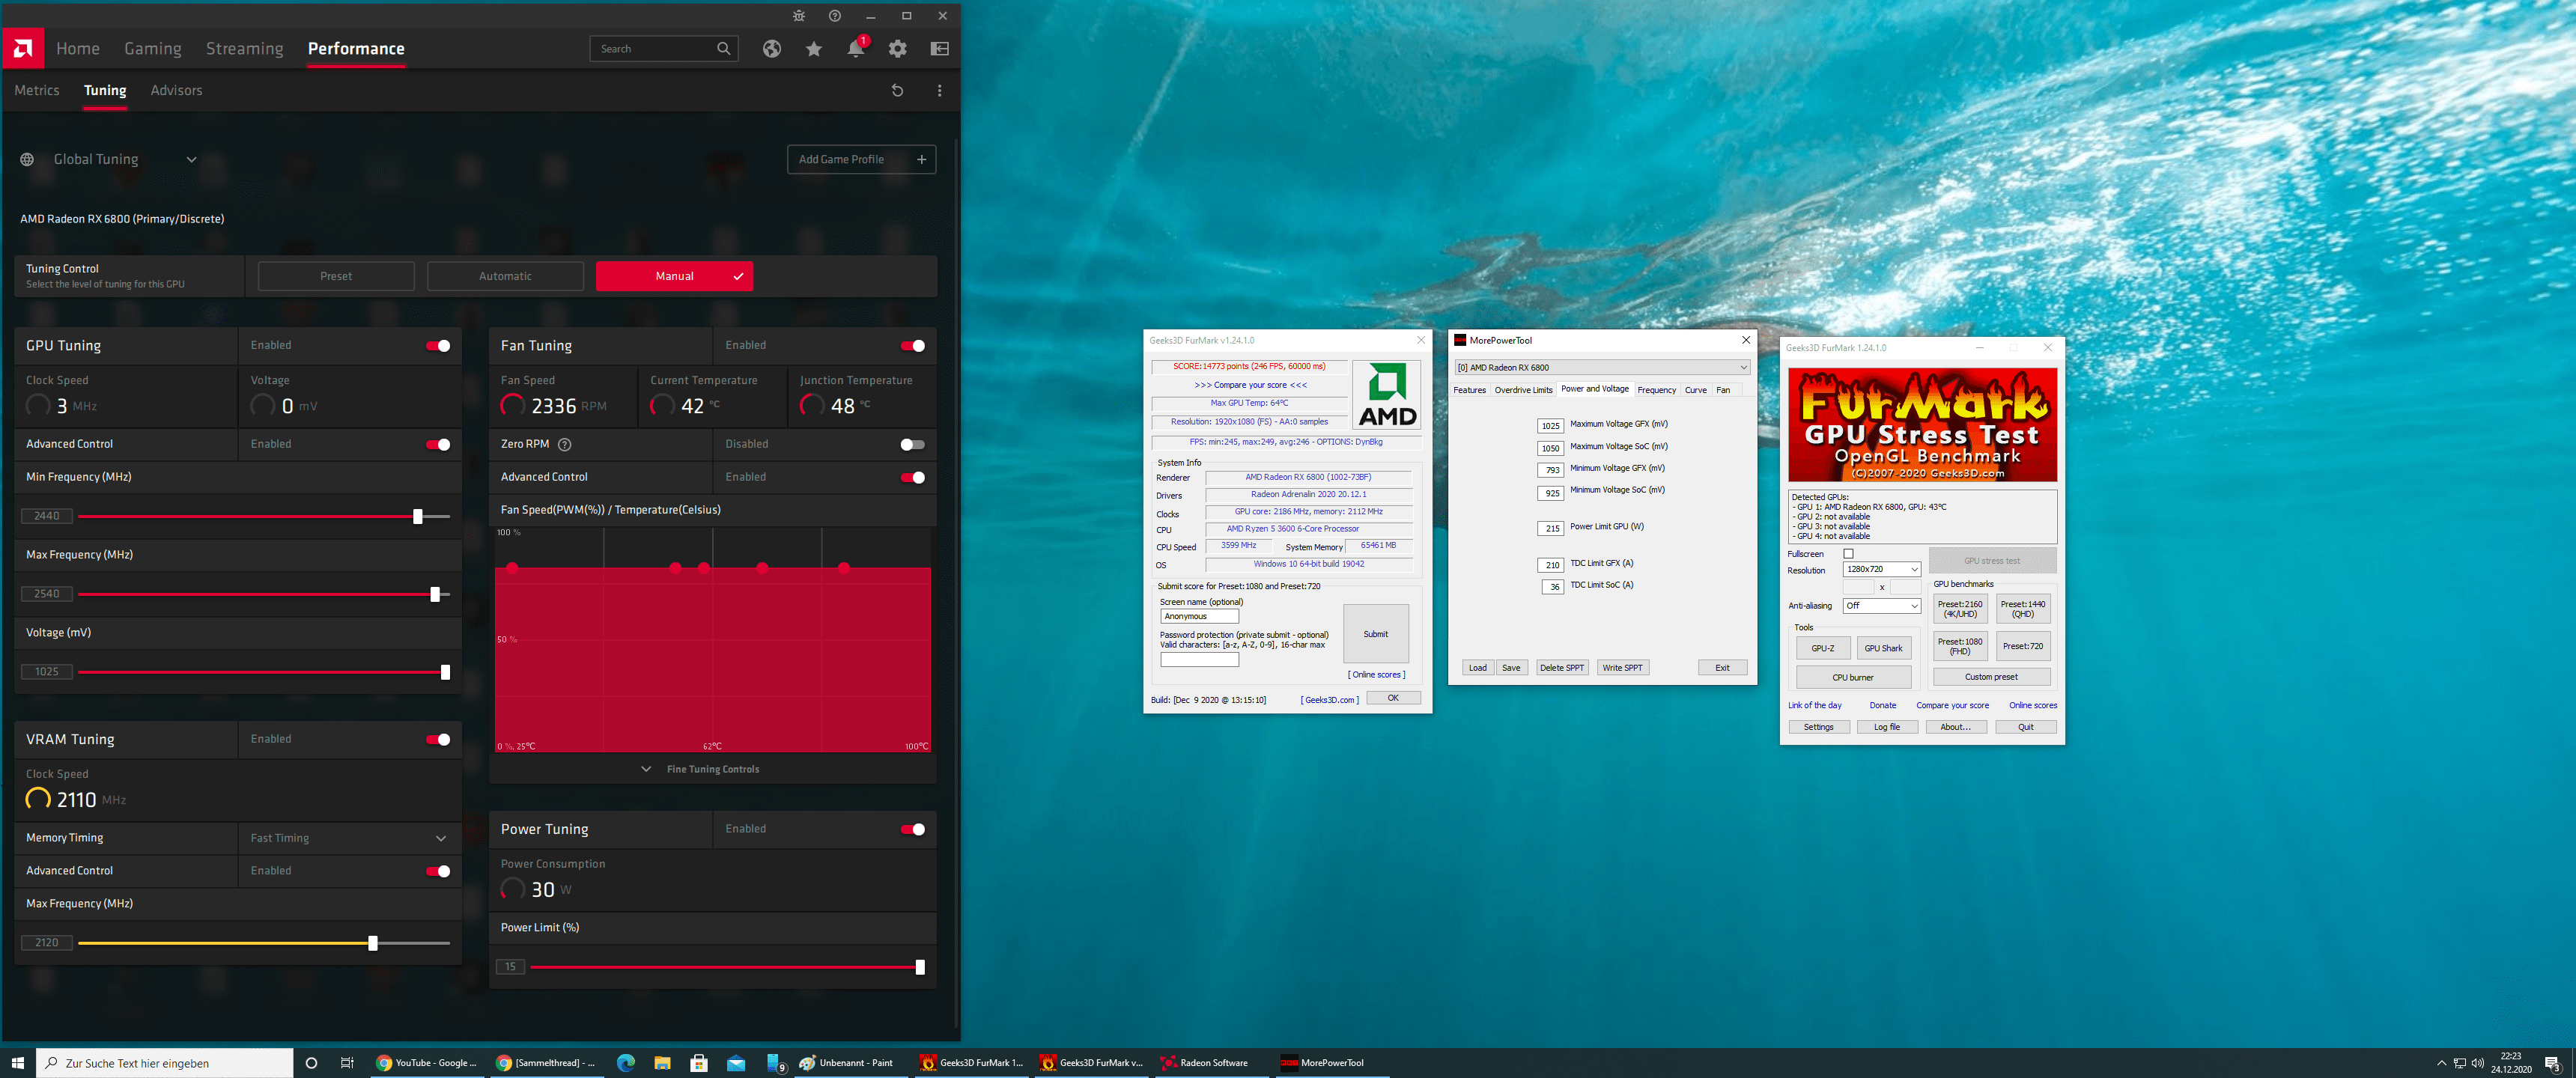This screenshot has height=1078, width=2576.
Task: Open Cortana circle icon on taskbar
Action: coord(311,1062)
